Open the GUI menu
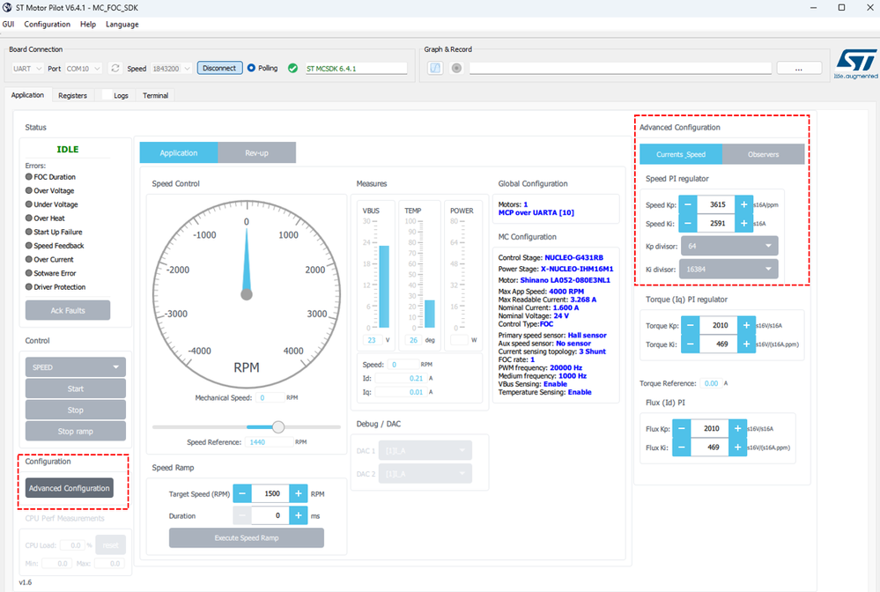The image size is (880, 592). pos(9,24)
